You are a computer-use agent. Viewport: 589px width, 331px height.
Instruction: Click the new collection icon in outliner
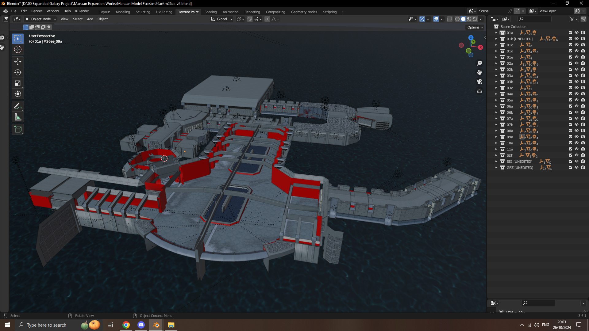pos(583,19)
